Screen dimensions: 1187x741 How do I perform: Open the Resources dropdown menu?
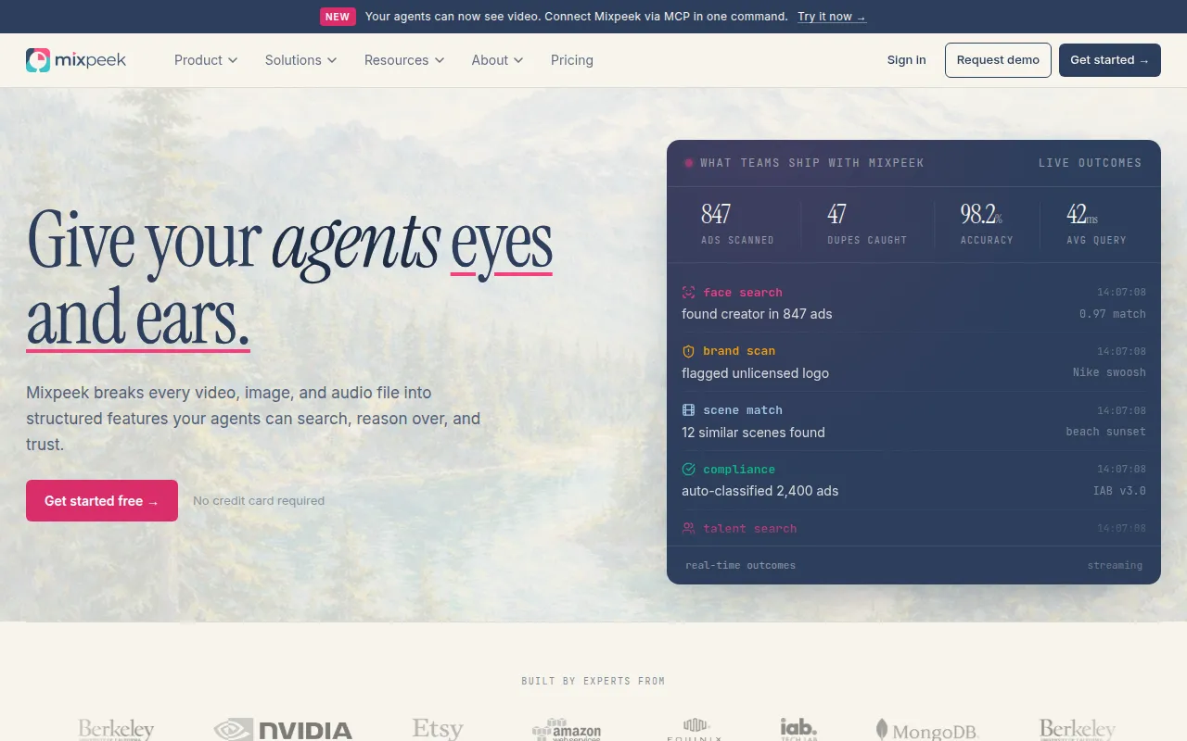pos(404,60)
